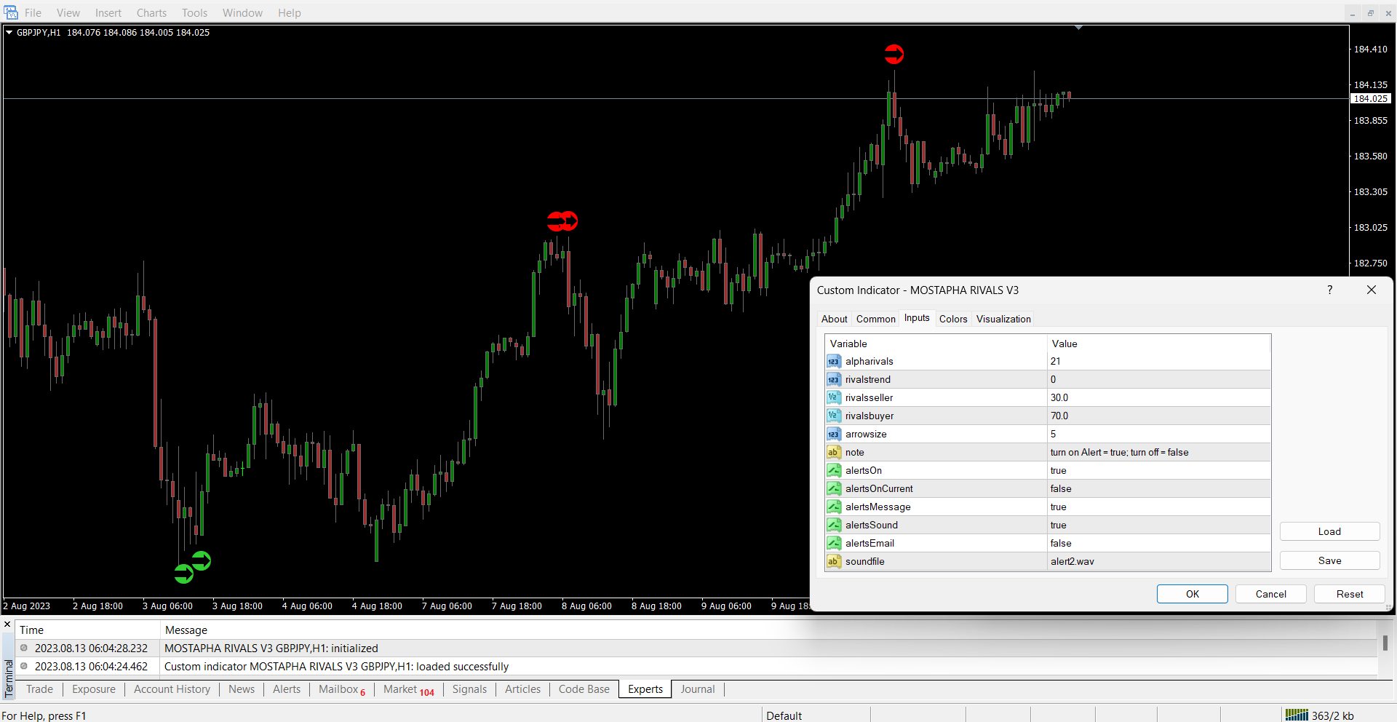1397x722 pixels.
Task: Switch to the Colors tab
Action: (x=952, y=319)
